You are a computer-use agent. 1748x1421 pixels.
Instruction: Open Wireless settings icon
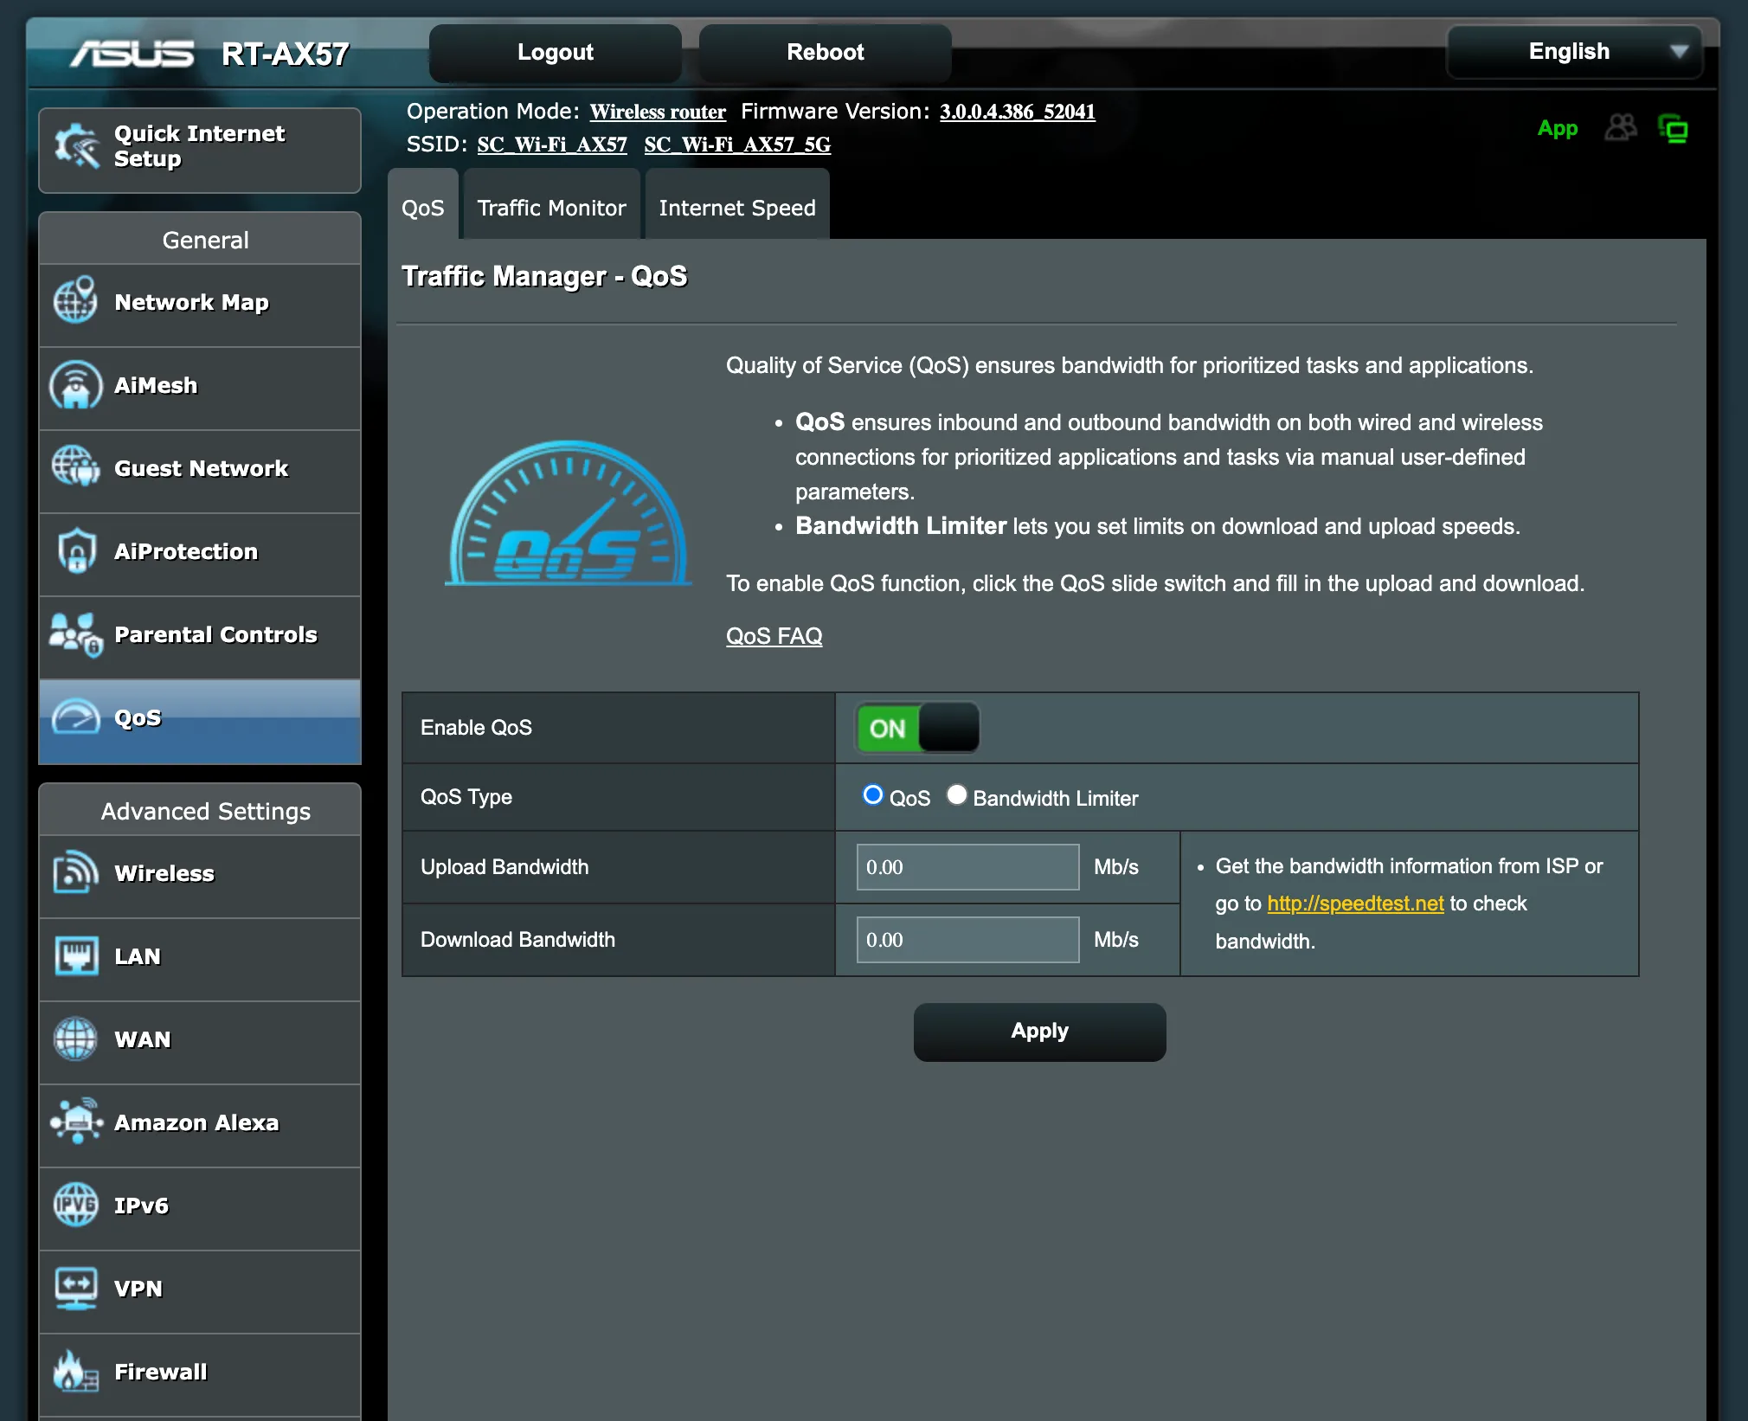(76, 872)
